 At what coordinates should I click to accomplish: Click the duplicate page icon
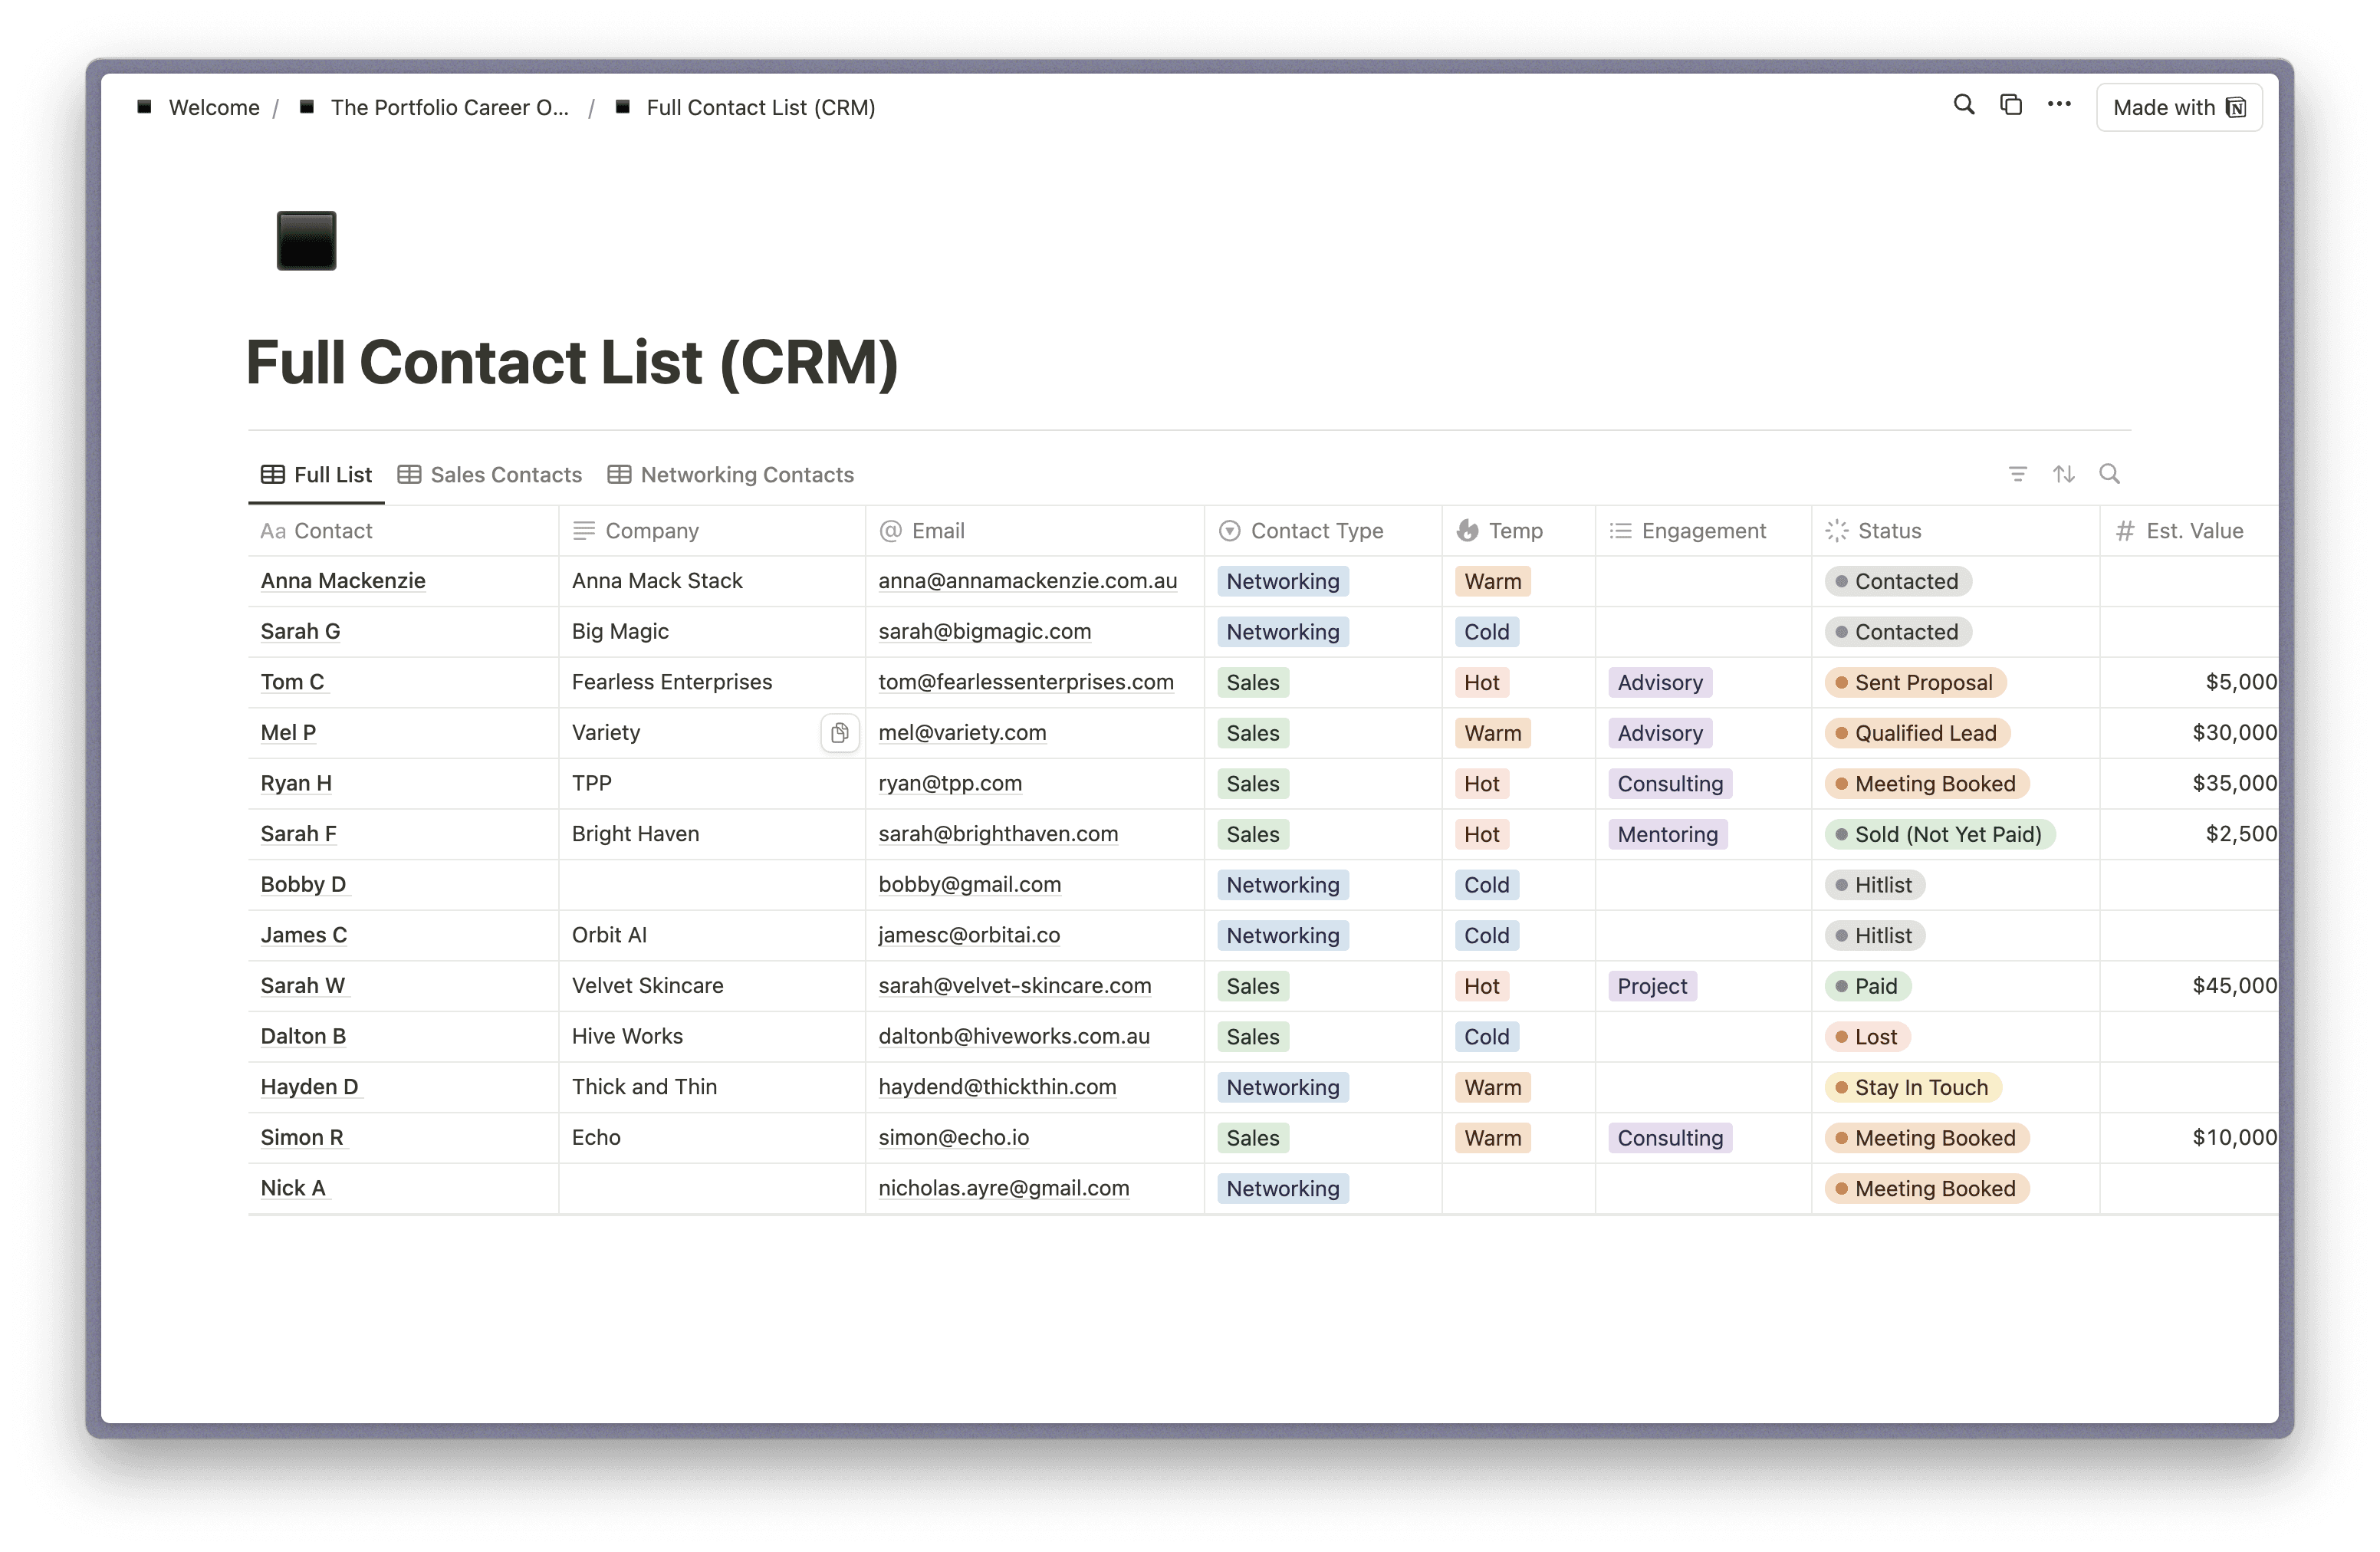(x=2010, y=105)
